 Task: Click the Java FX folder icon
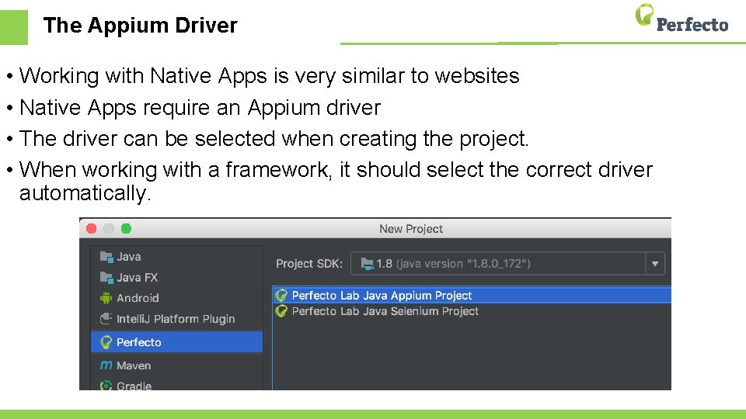tap(106, 278)
